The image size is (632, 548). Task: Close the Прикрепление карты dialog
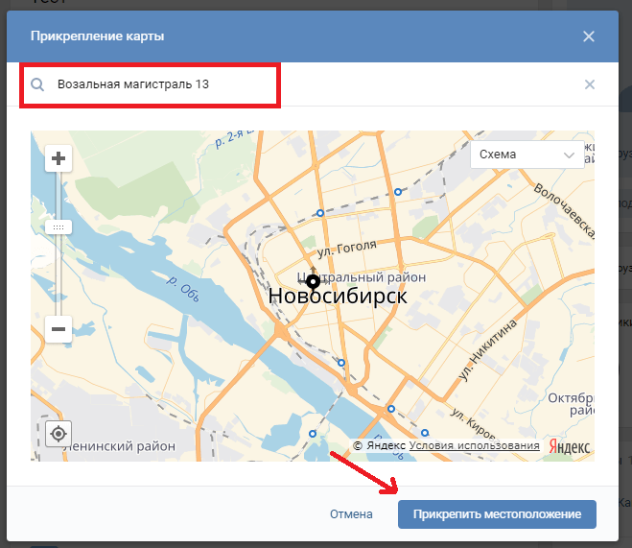coord(589,36)
